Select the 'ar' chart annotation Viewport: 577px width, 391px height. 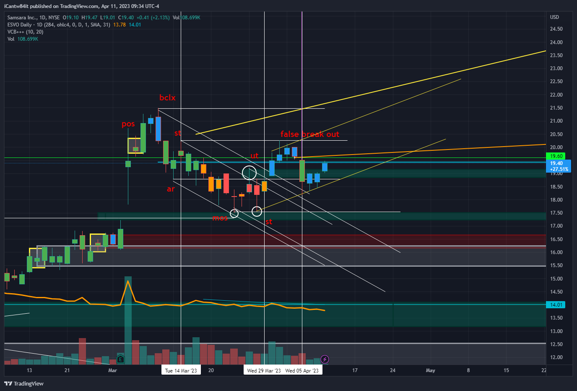(171, 189)
